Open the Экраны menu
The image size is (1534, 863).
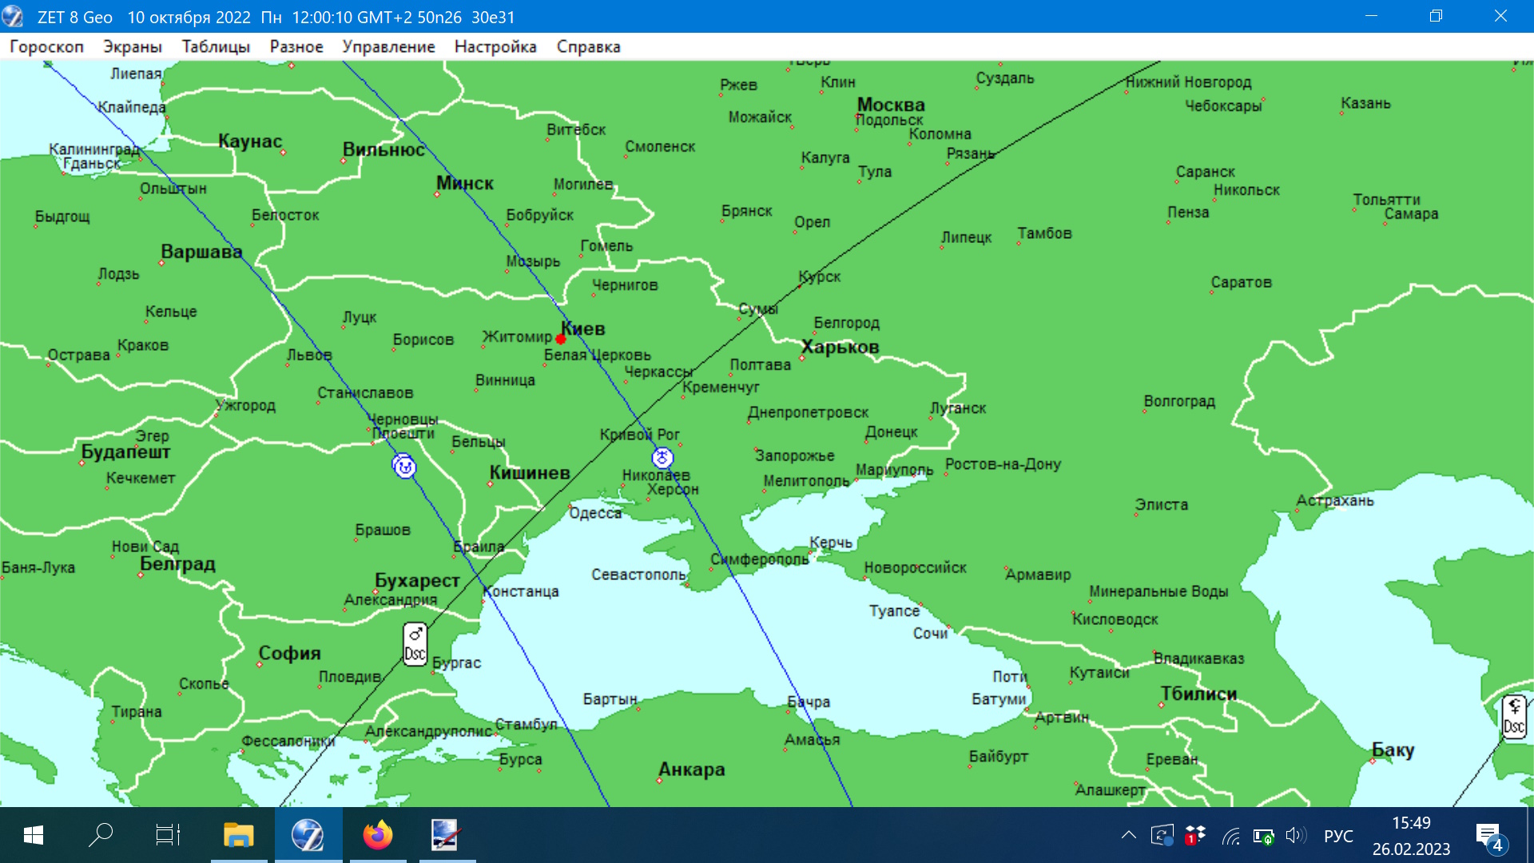tap(133, 47)
